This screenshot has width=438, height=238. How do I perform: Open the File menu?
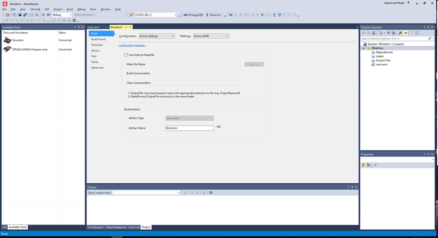(x=4, y=9)
